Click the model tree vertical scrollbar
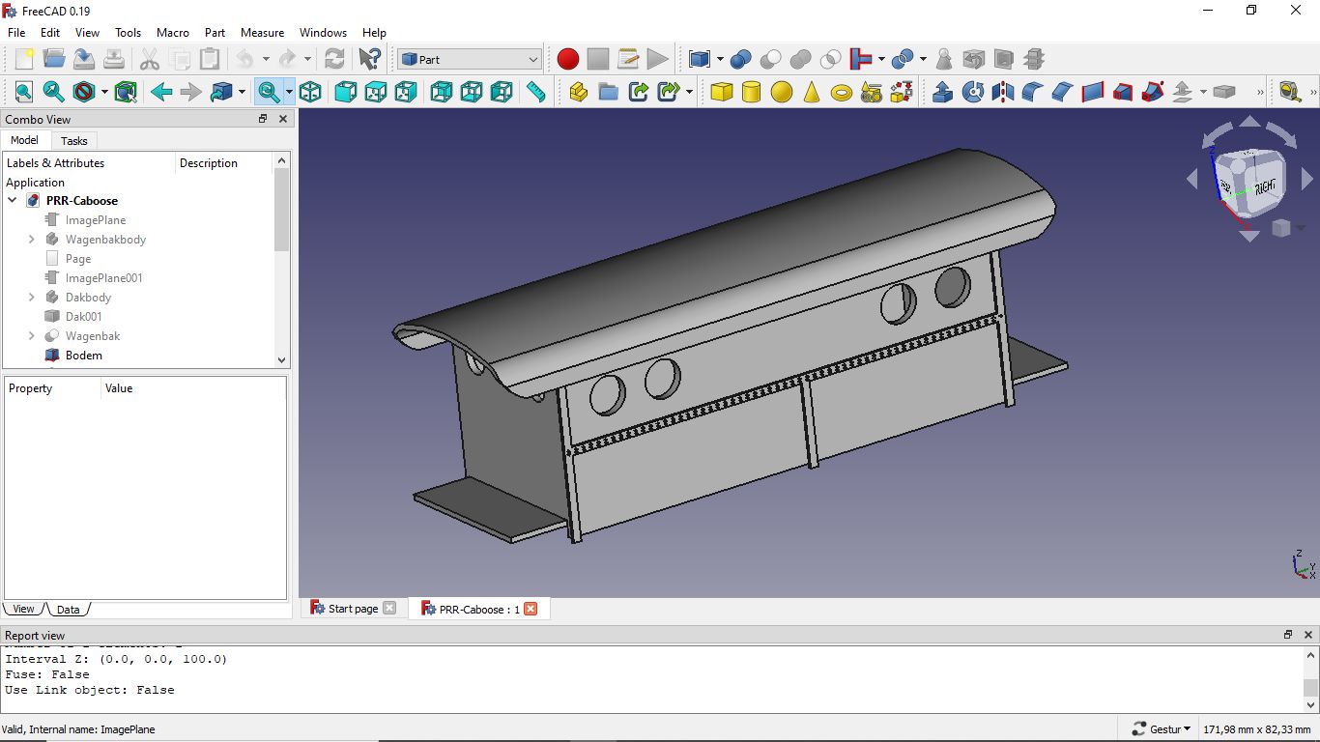The width and height of the screenshot is (1320, 742). pyautogui.click(x=282, y=209)
